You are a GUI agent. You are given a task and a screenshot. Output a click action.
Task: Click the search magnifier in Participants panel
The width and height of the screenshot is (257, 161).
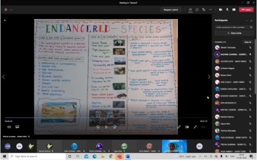(251, 27)
